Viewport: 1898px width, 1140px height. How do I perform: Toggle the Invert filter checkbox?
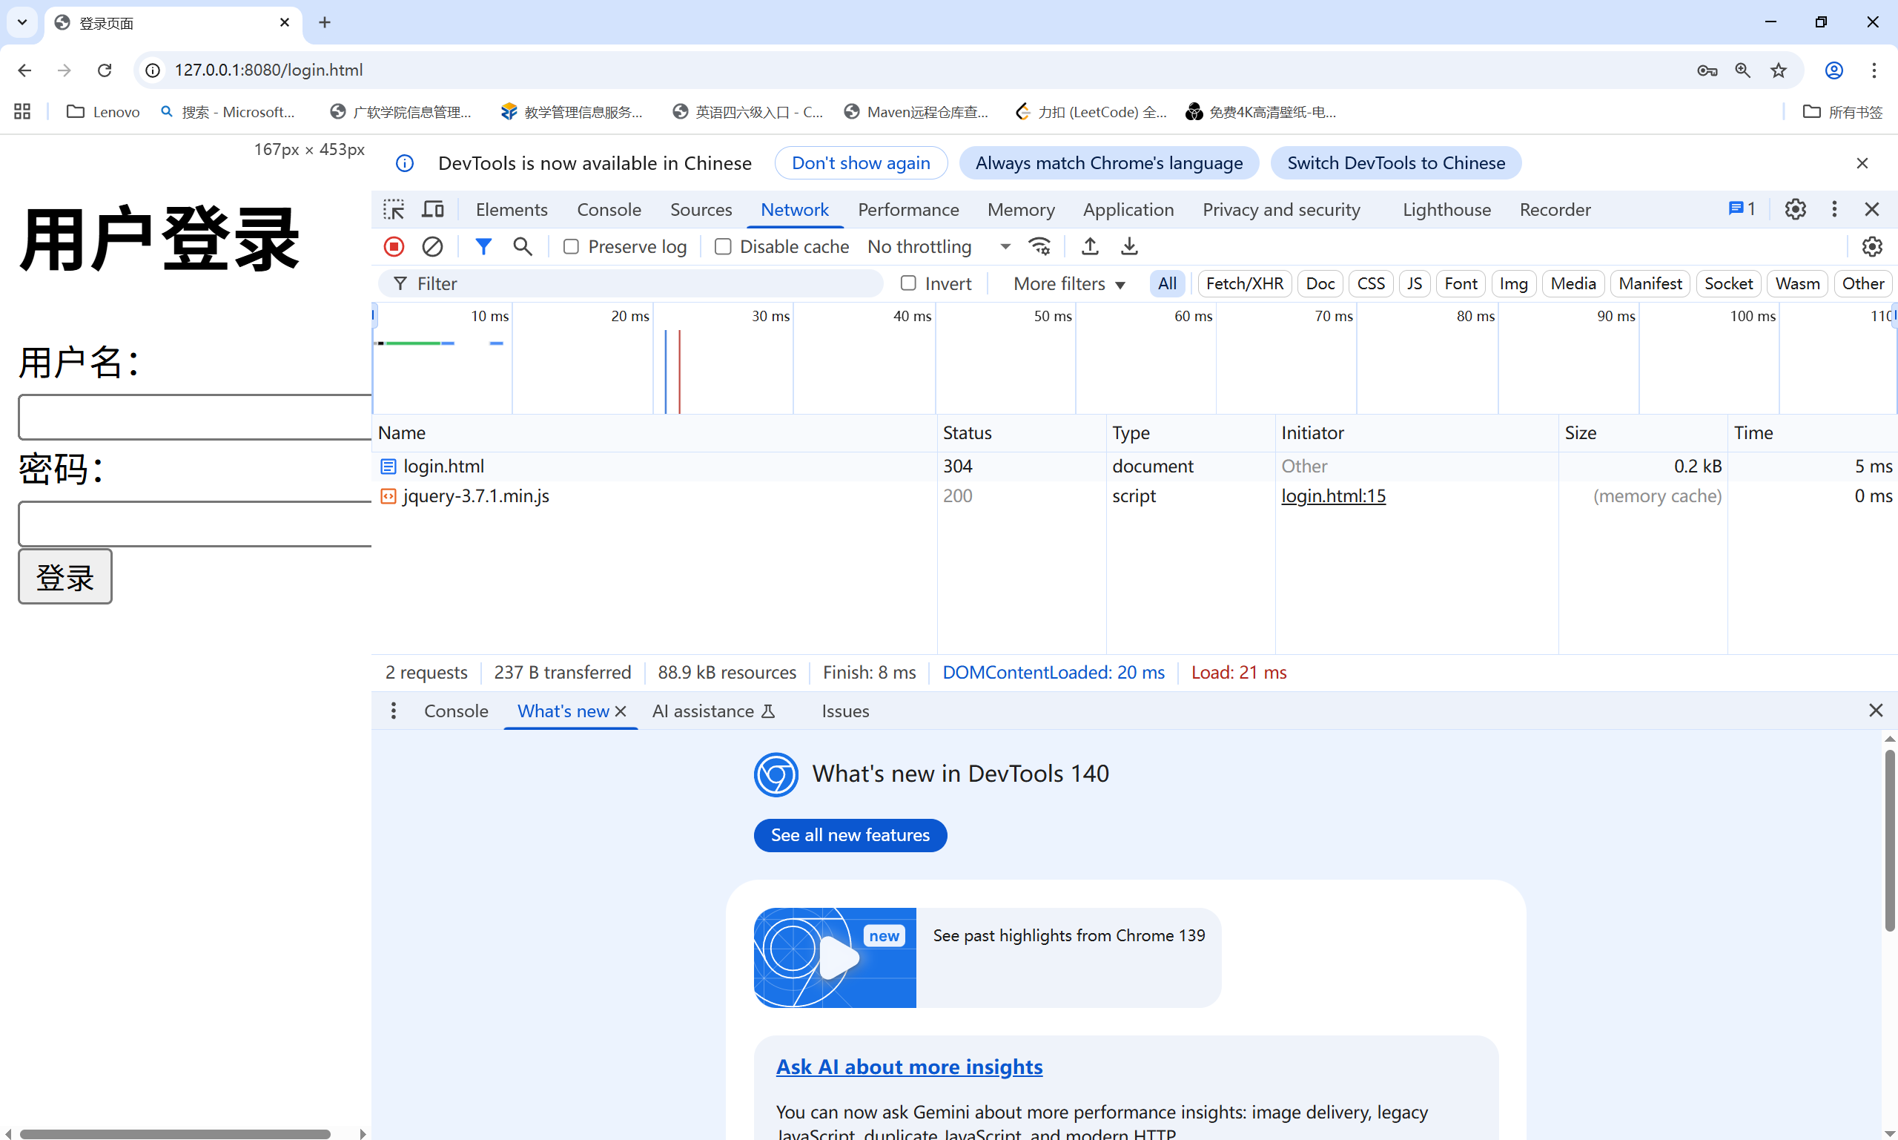tap(908, 283)
